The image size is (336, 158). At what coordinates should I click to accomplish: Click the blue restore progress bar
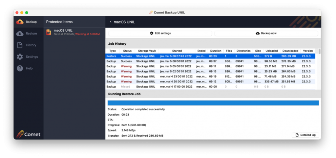pos(213,103)
